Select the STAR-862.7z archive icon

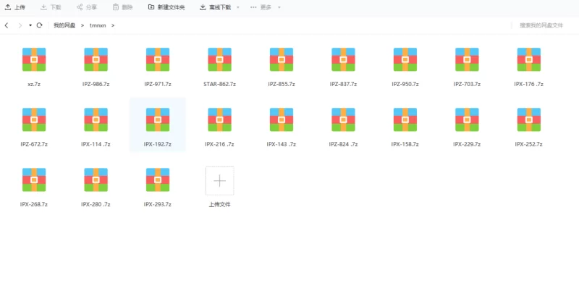[x=220, y=59]
